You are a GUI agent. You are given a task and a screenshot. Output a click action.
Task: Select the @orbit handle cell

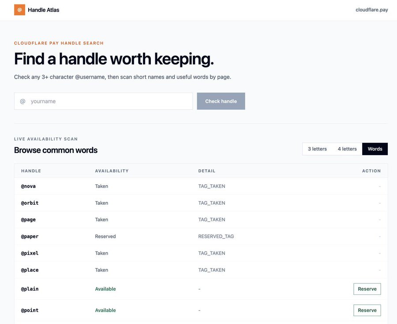coord(30,203)
